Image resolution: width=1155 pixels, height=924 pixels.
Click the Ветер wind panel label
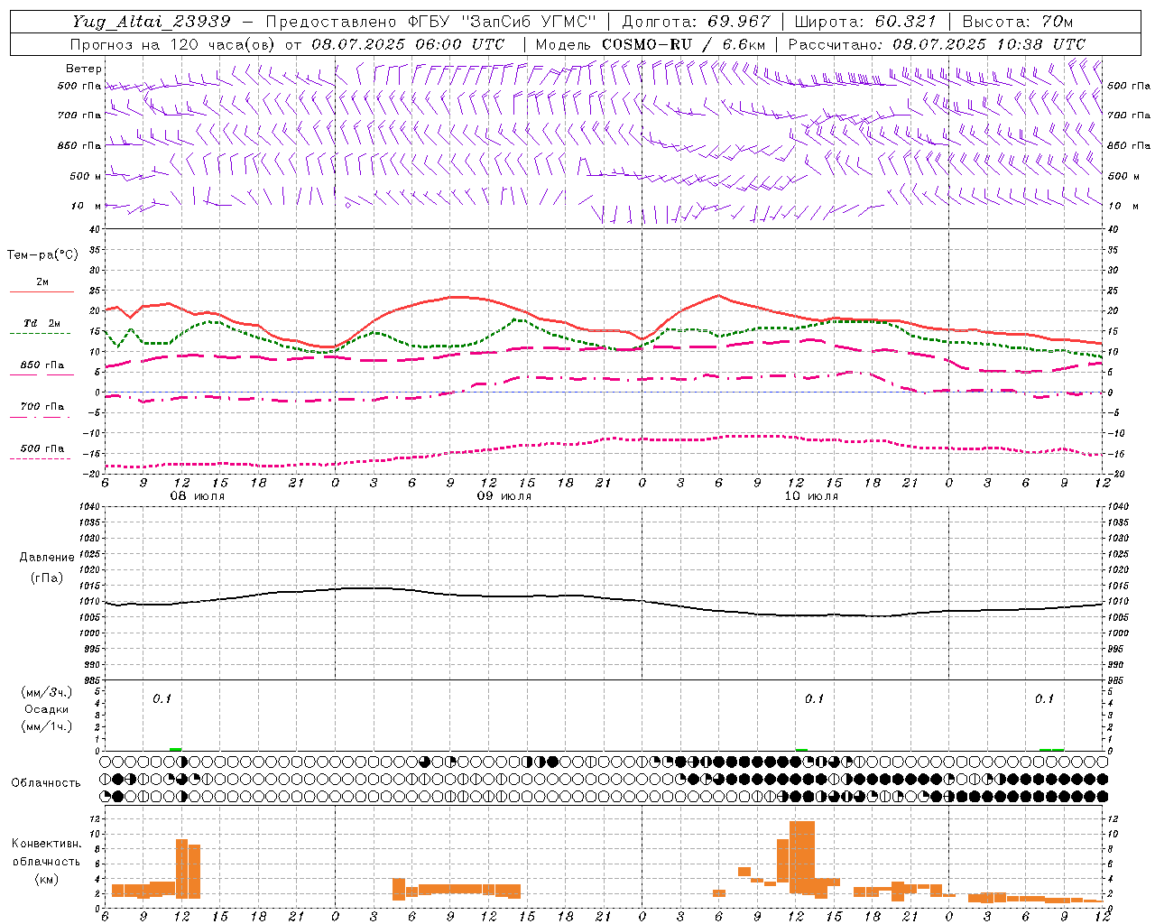pyautogui.click(x=84, y=69)
